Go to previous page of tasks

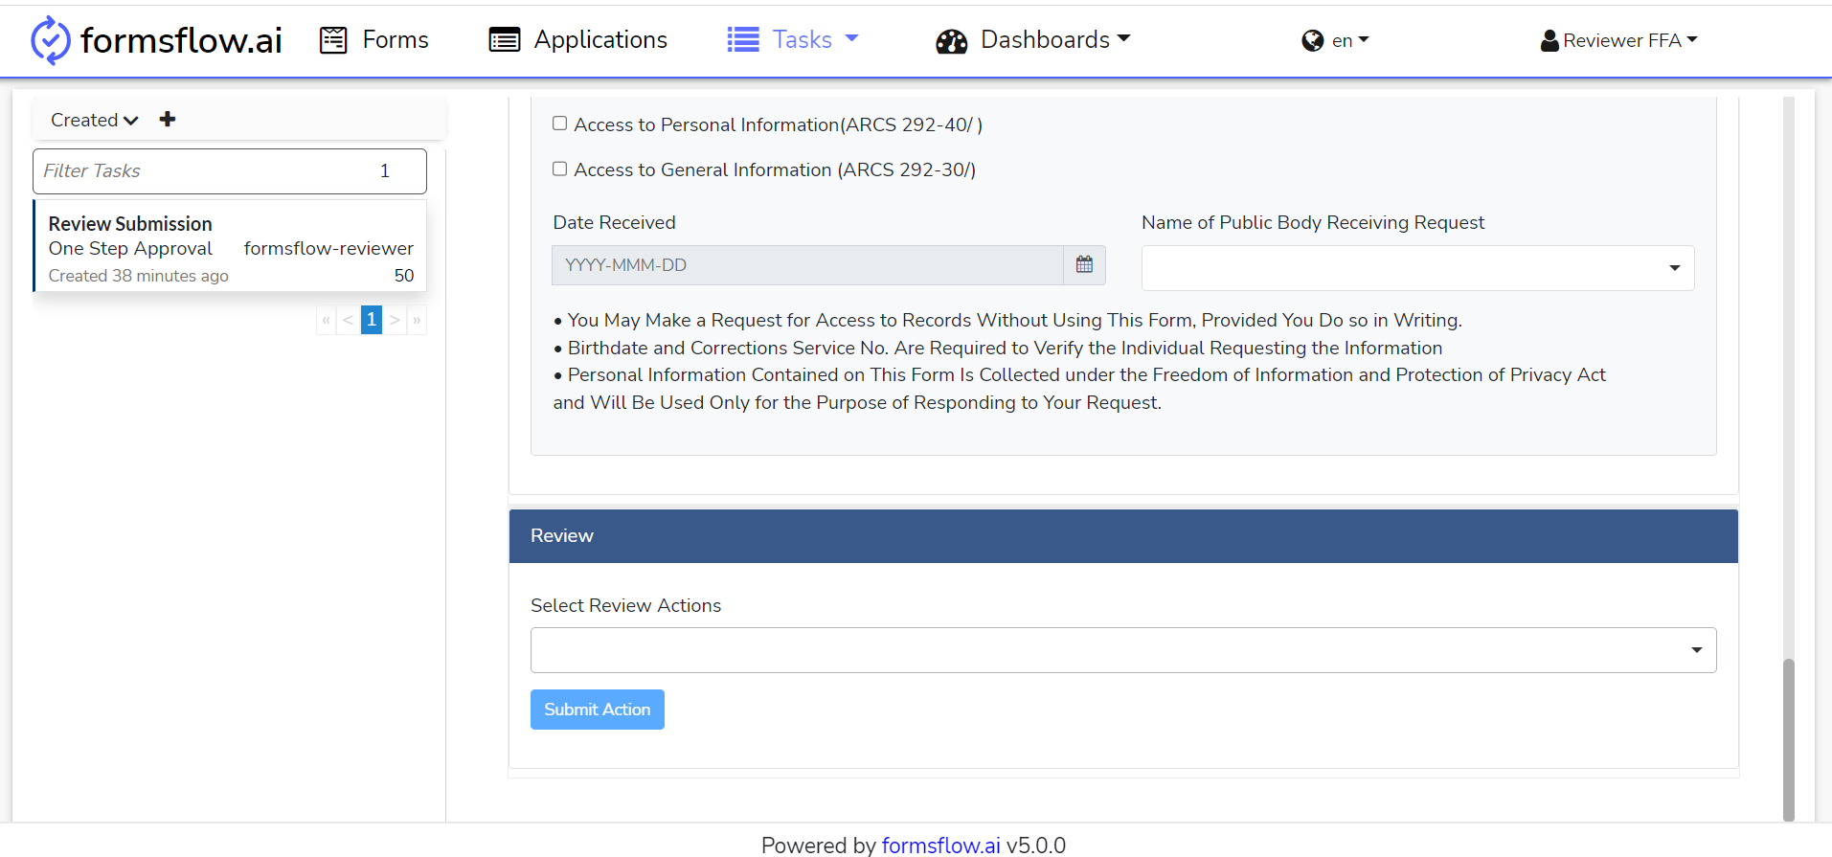pos(348,320)
